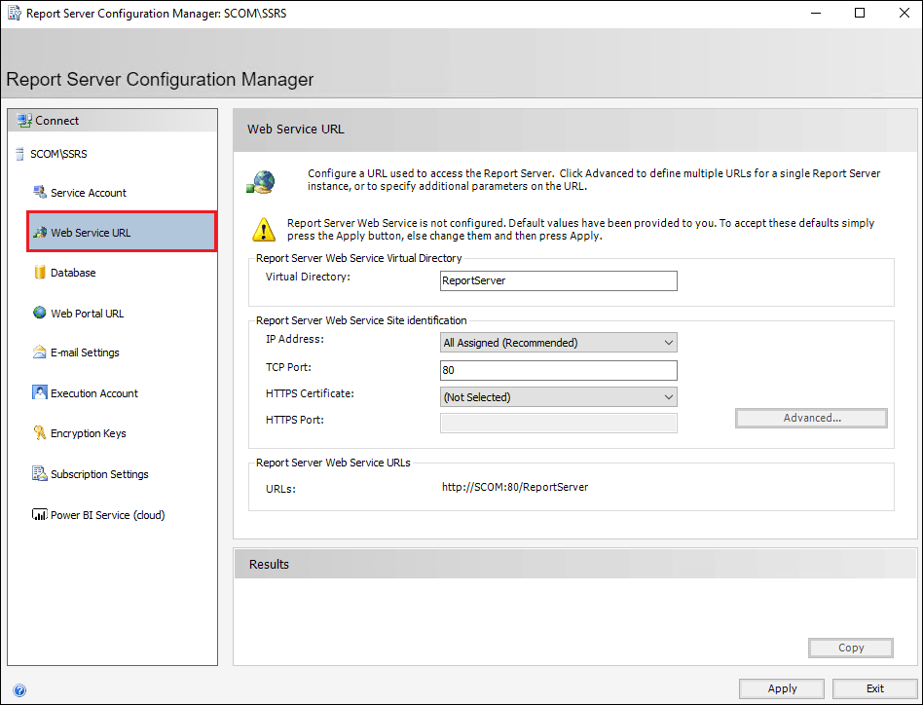
Task: Click the Connect label in sidebar
Action: [57, 121]
